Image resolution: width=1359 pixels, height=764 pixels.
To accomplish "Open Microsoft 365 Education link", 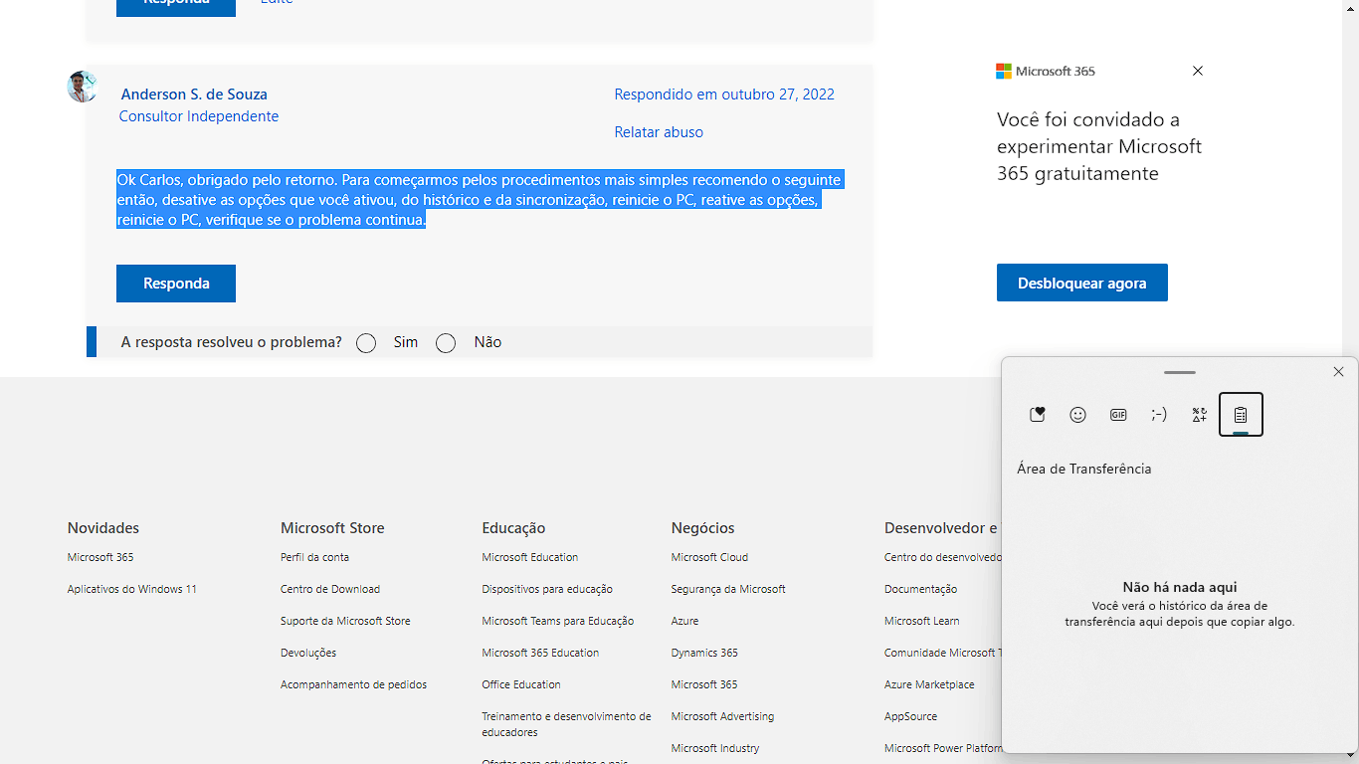I will [540, 653].
